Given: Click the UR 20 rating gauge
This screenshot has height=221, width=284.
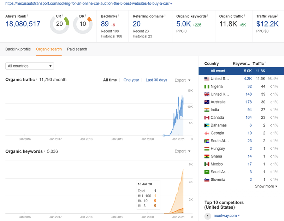Looking at the screenshot, I should tap(59, 24).
